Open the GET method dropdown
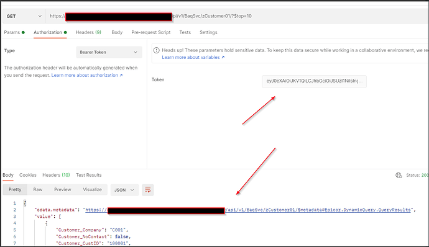Screen dimensions: 429x247 point(24,16)
